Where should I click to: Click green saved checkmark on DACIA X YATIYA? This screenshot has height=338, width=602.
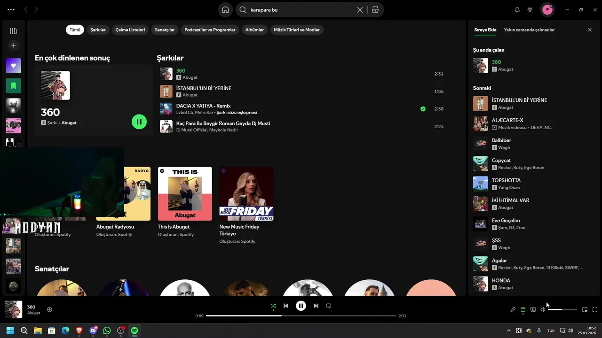coord(423,109)
